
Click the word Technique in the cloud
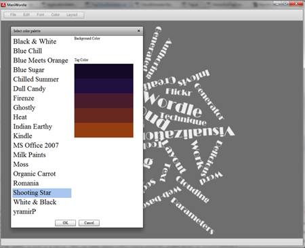[x=183, y=119]
